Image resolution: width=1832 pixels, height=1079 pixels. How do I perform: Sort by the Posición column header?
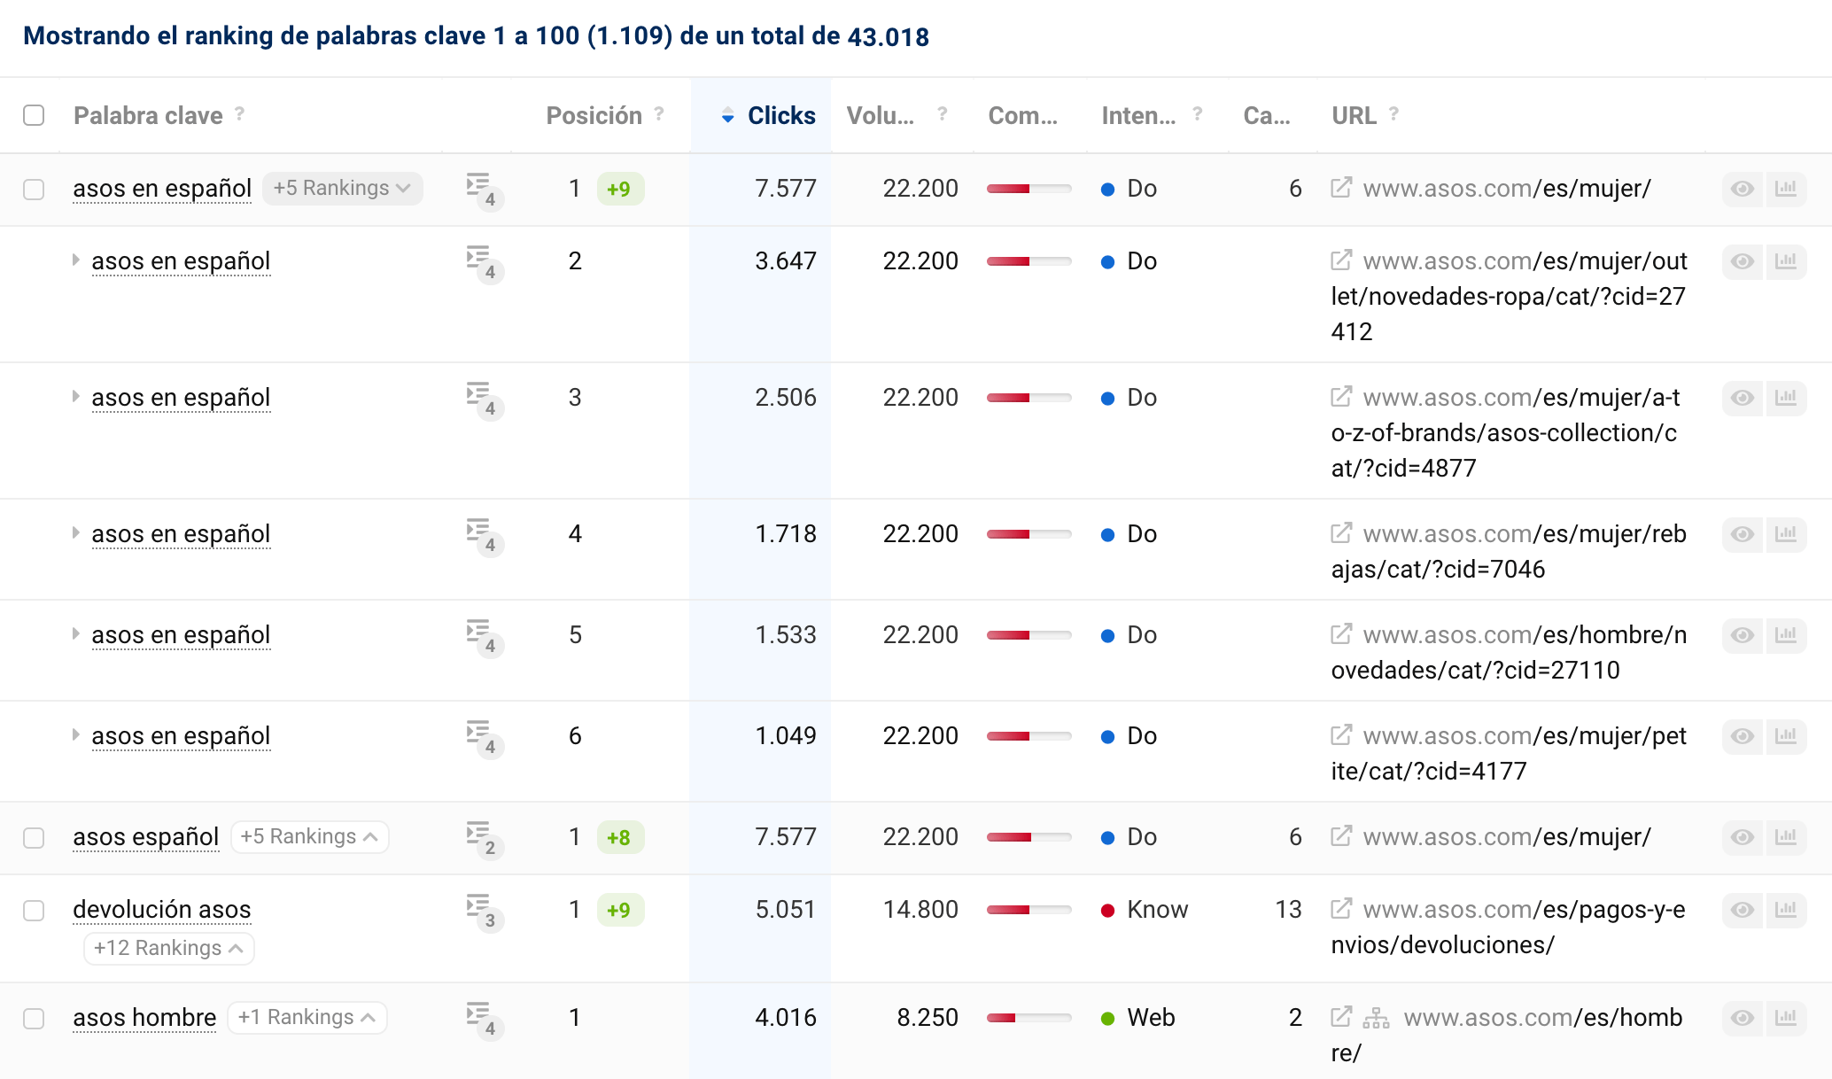[594, 116]
